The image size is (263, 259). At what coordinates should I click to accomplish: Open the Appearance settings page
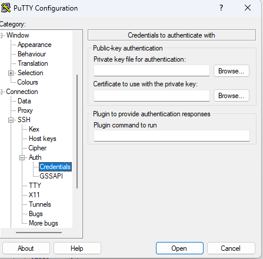pos(35,45)
